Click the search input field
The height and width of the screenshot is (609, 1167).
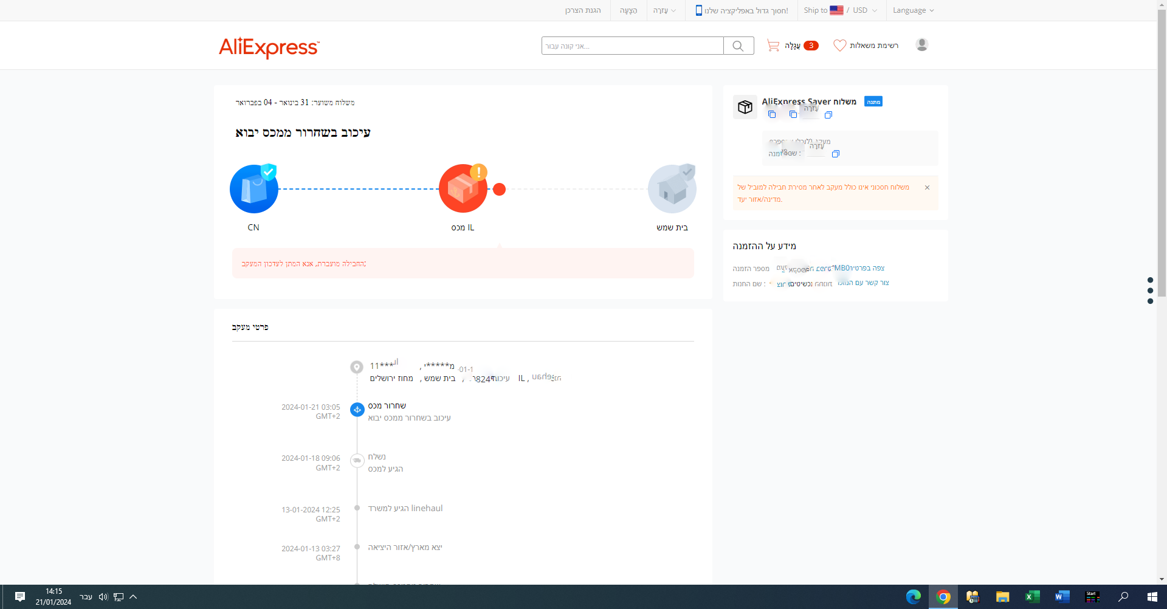tap(633, 46)
